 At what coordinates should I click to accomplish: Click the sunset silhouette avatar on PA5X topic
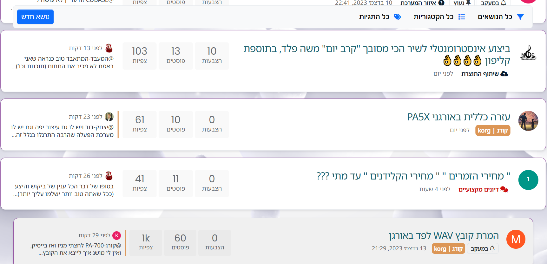pyautogui.click(x=528, y=121)
